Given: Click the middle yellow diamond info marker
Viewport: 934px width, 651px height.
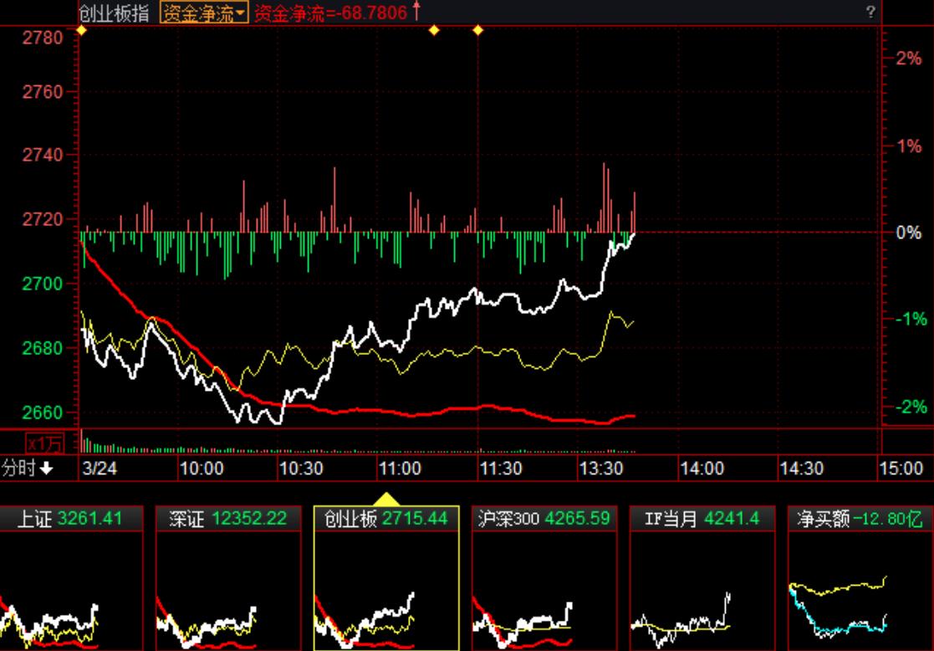Looking at the screenshot, I should click(x=434, y=31).
